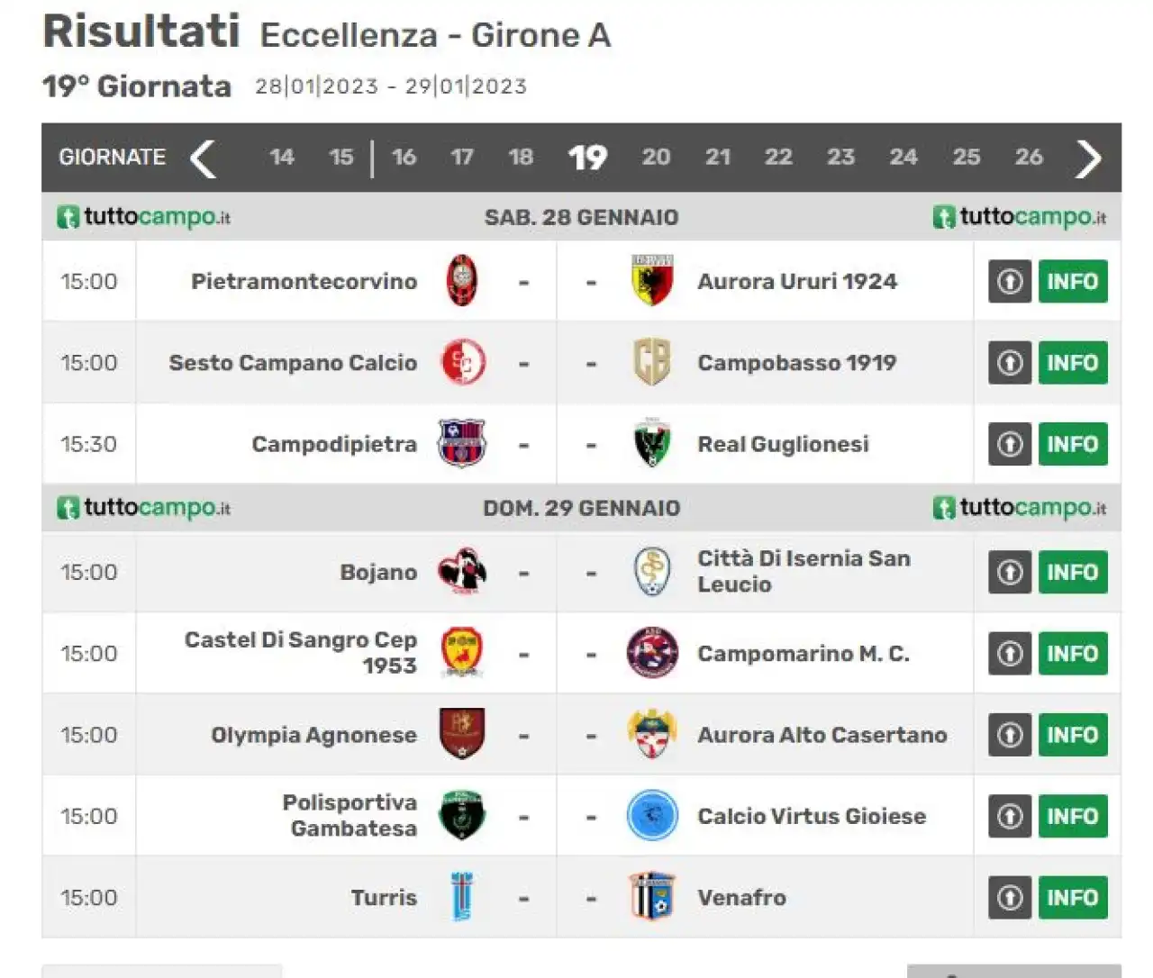Click gray arrow icon in Campodipietra match row

(1010, 444)
